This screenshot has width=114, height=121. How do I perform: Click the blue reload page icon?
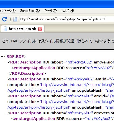[x=5, y=19]
